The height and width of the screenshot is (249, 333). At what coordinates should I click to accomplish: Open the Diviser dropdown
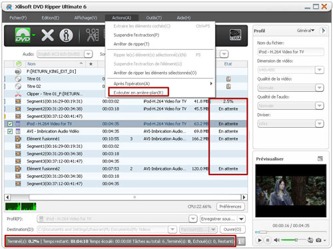tap(319, 124)
